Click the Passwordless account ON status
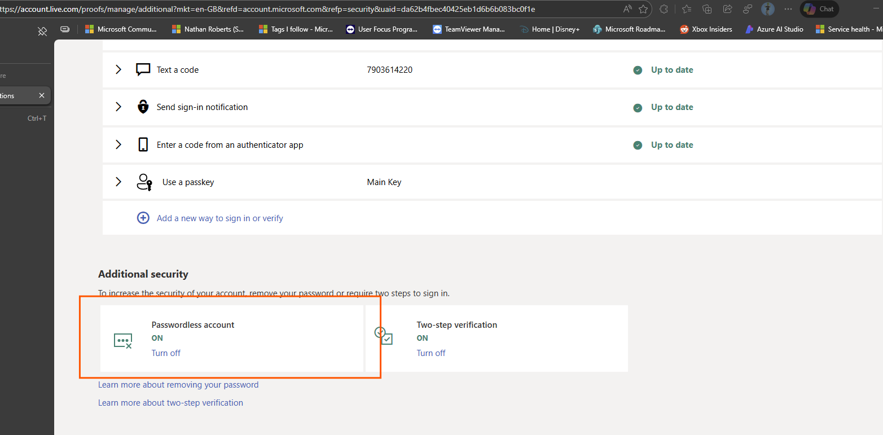 [x=157, y=338]
